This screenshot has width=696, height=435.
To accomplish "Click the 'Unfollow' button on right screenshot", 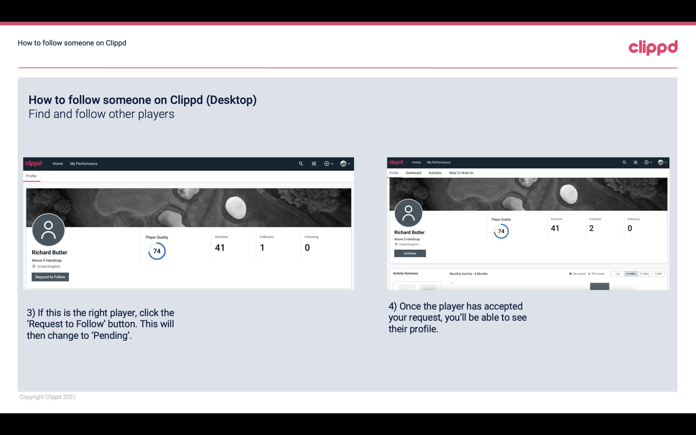I will 409,253.
